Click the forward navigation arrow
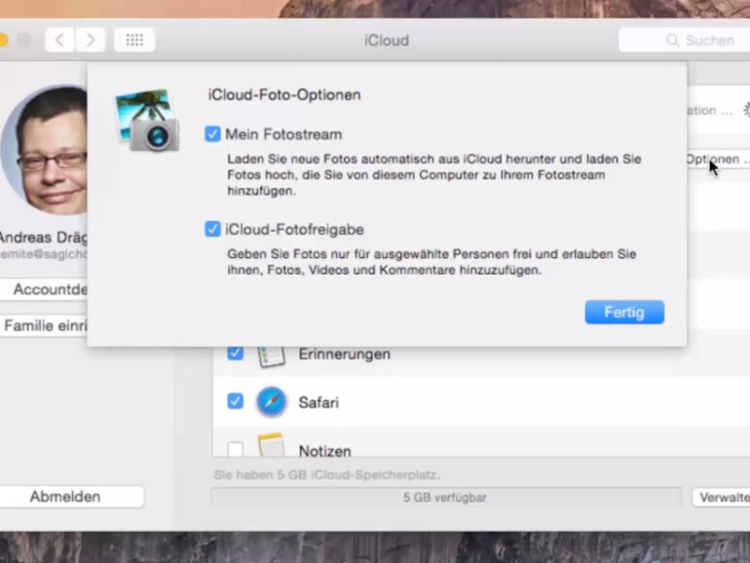The width and height of the screenshot is (750, 563). click(x=90, y=40)
